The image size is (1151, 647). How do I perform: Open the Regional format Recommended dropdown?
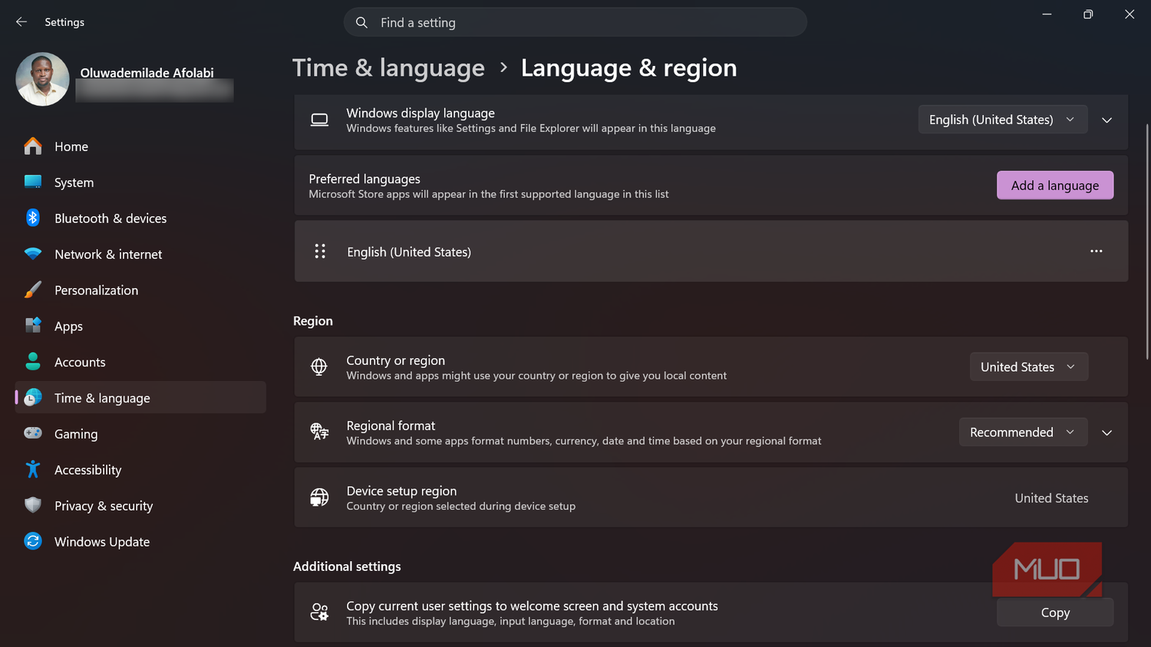point(1023,432)
